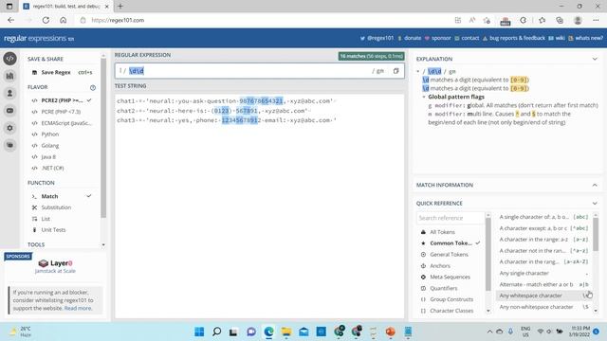Open the contact link
Image resolution: width=607 pixels, height=341 pixels.
pos(467,38)
